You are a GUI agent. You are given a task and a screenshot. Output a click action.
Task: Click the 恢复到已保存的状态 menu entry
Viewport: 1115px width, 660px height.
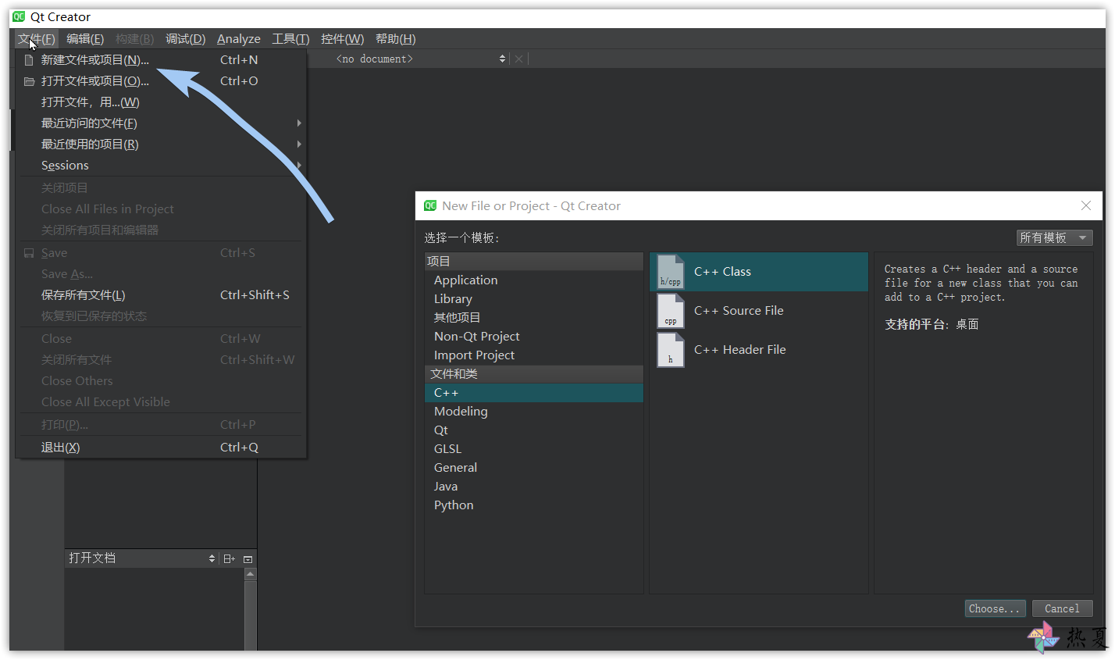point(161,316)
